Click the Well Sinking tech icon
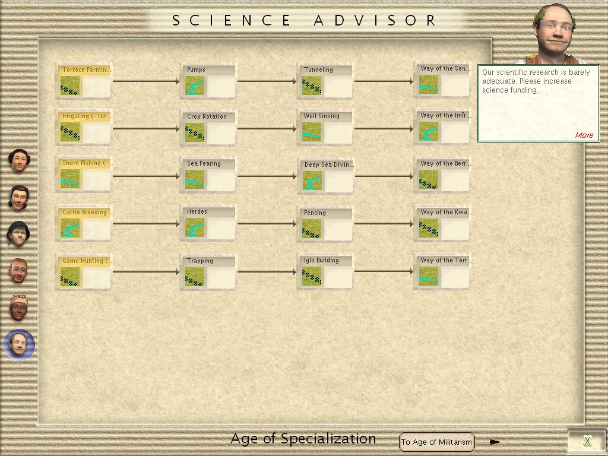This screenshot has height=456, width=608. [x=312, y=132]
